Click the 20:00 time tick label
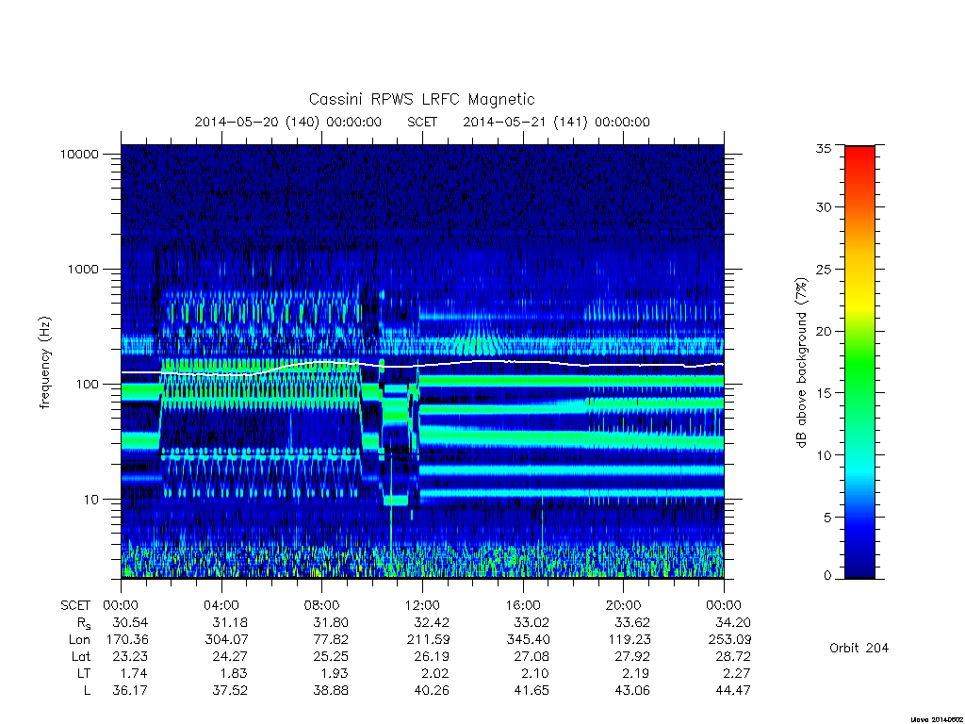This screenshot has height=724, width=965. click(x=624, y=605)
